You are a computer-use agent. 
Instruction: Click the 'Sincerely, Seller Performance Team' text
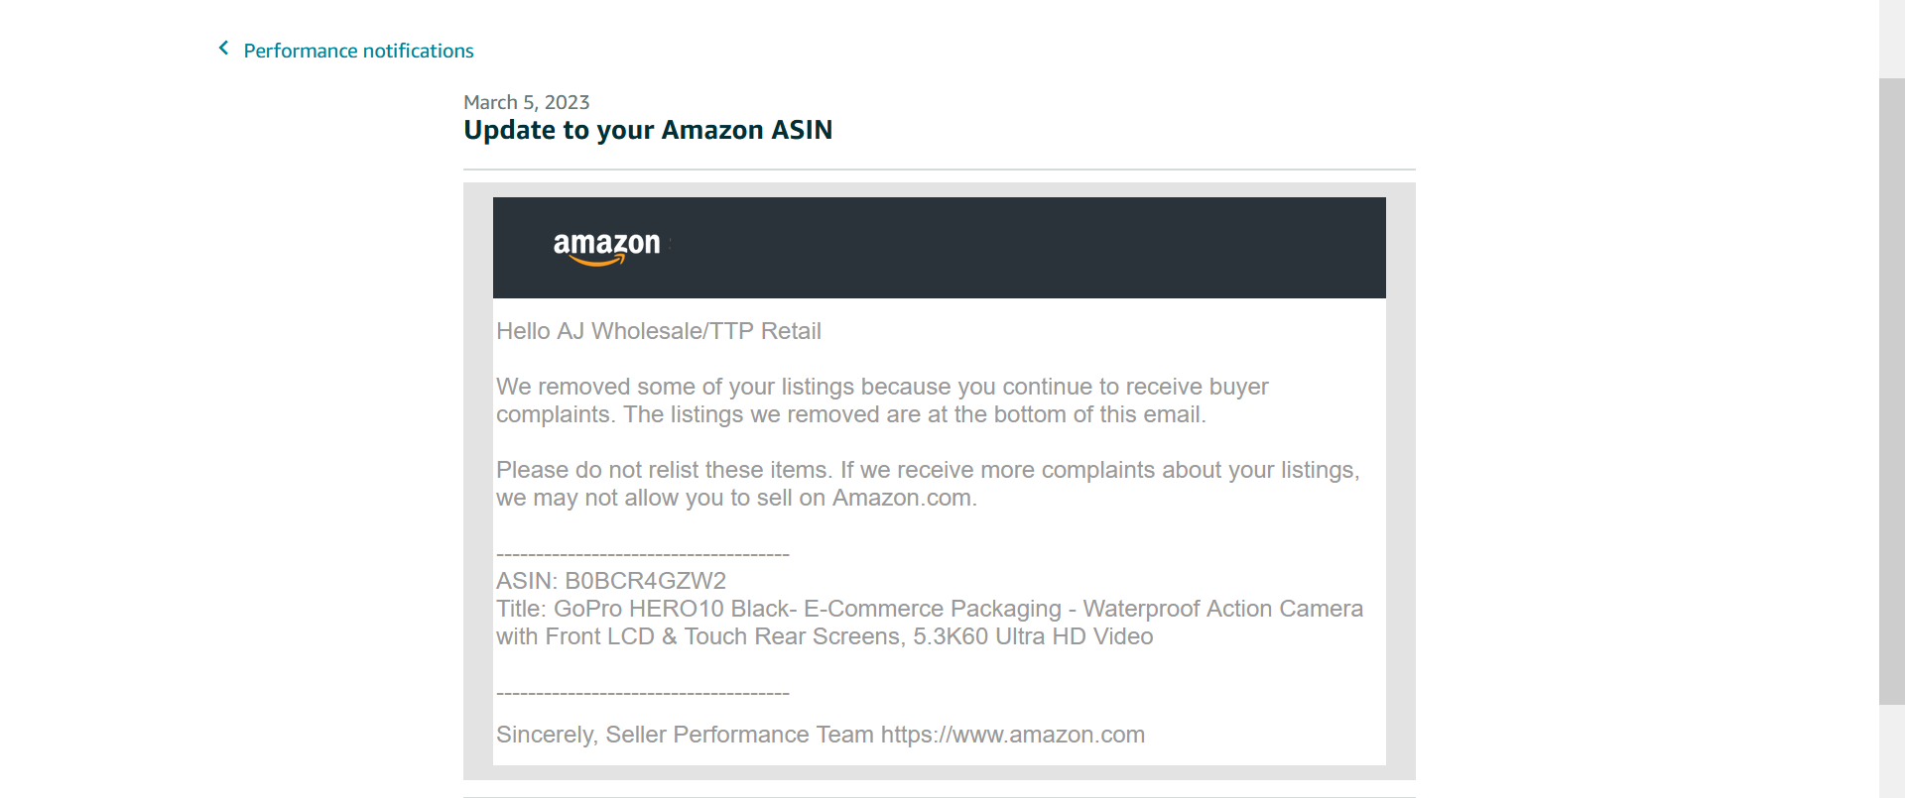(x=685, y=735)
